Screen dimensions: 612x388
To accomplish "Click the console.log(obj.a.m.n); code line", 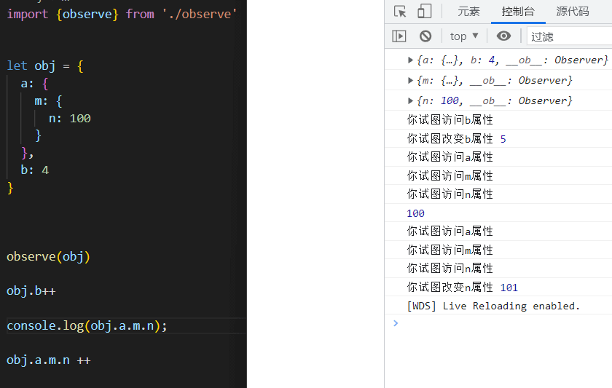I will click(87, 325).
